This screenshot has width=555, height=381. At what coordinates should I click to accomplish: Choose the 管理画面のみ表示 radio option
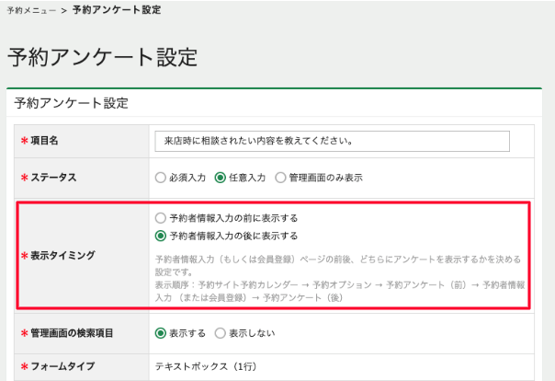pyautogui.click(x=280, y=178)
